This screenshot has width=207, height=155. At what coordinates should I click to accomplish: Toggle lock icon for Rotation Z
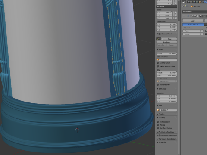(x=175, y=3)
